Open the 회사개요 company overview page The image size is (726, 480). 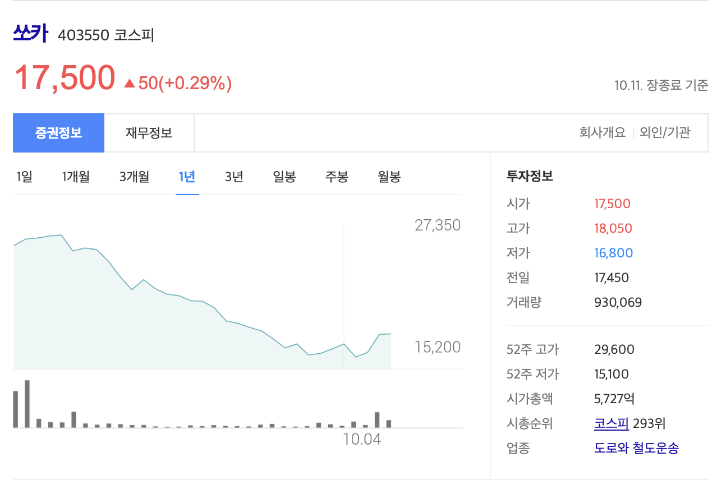603,132
